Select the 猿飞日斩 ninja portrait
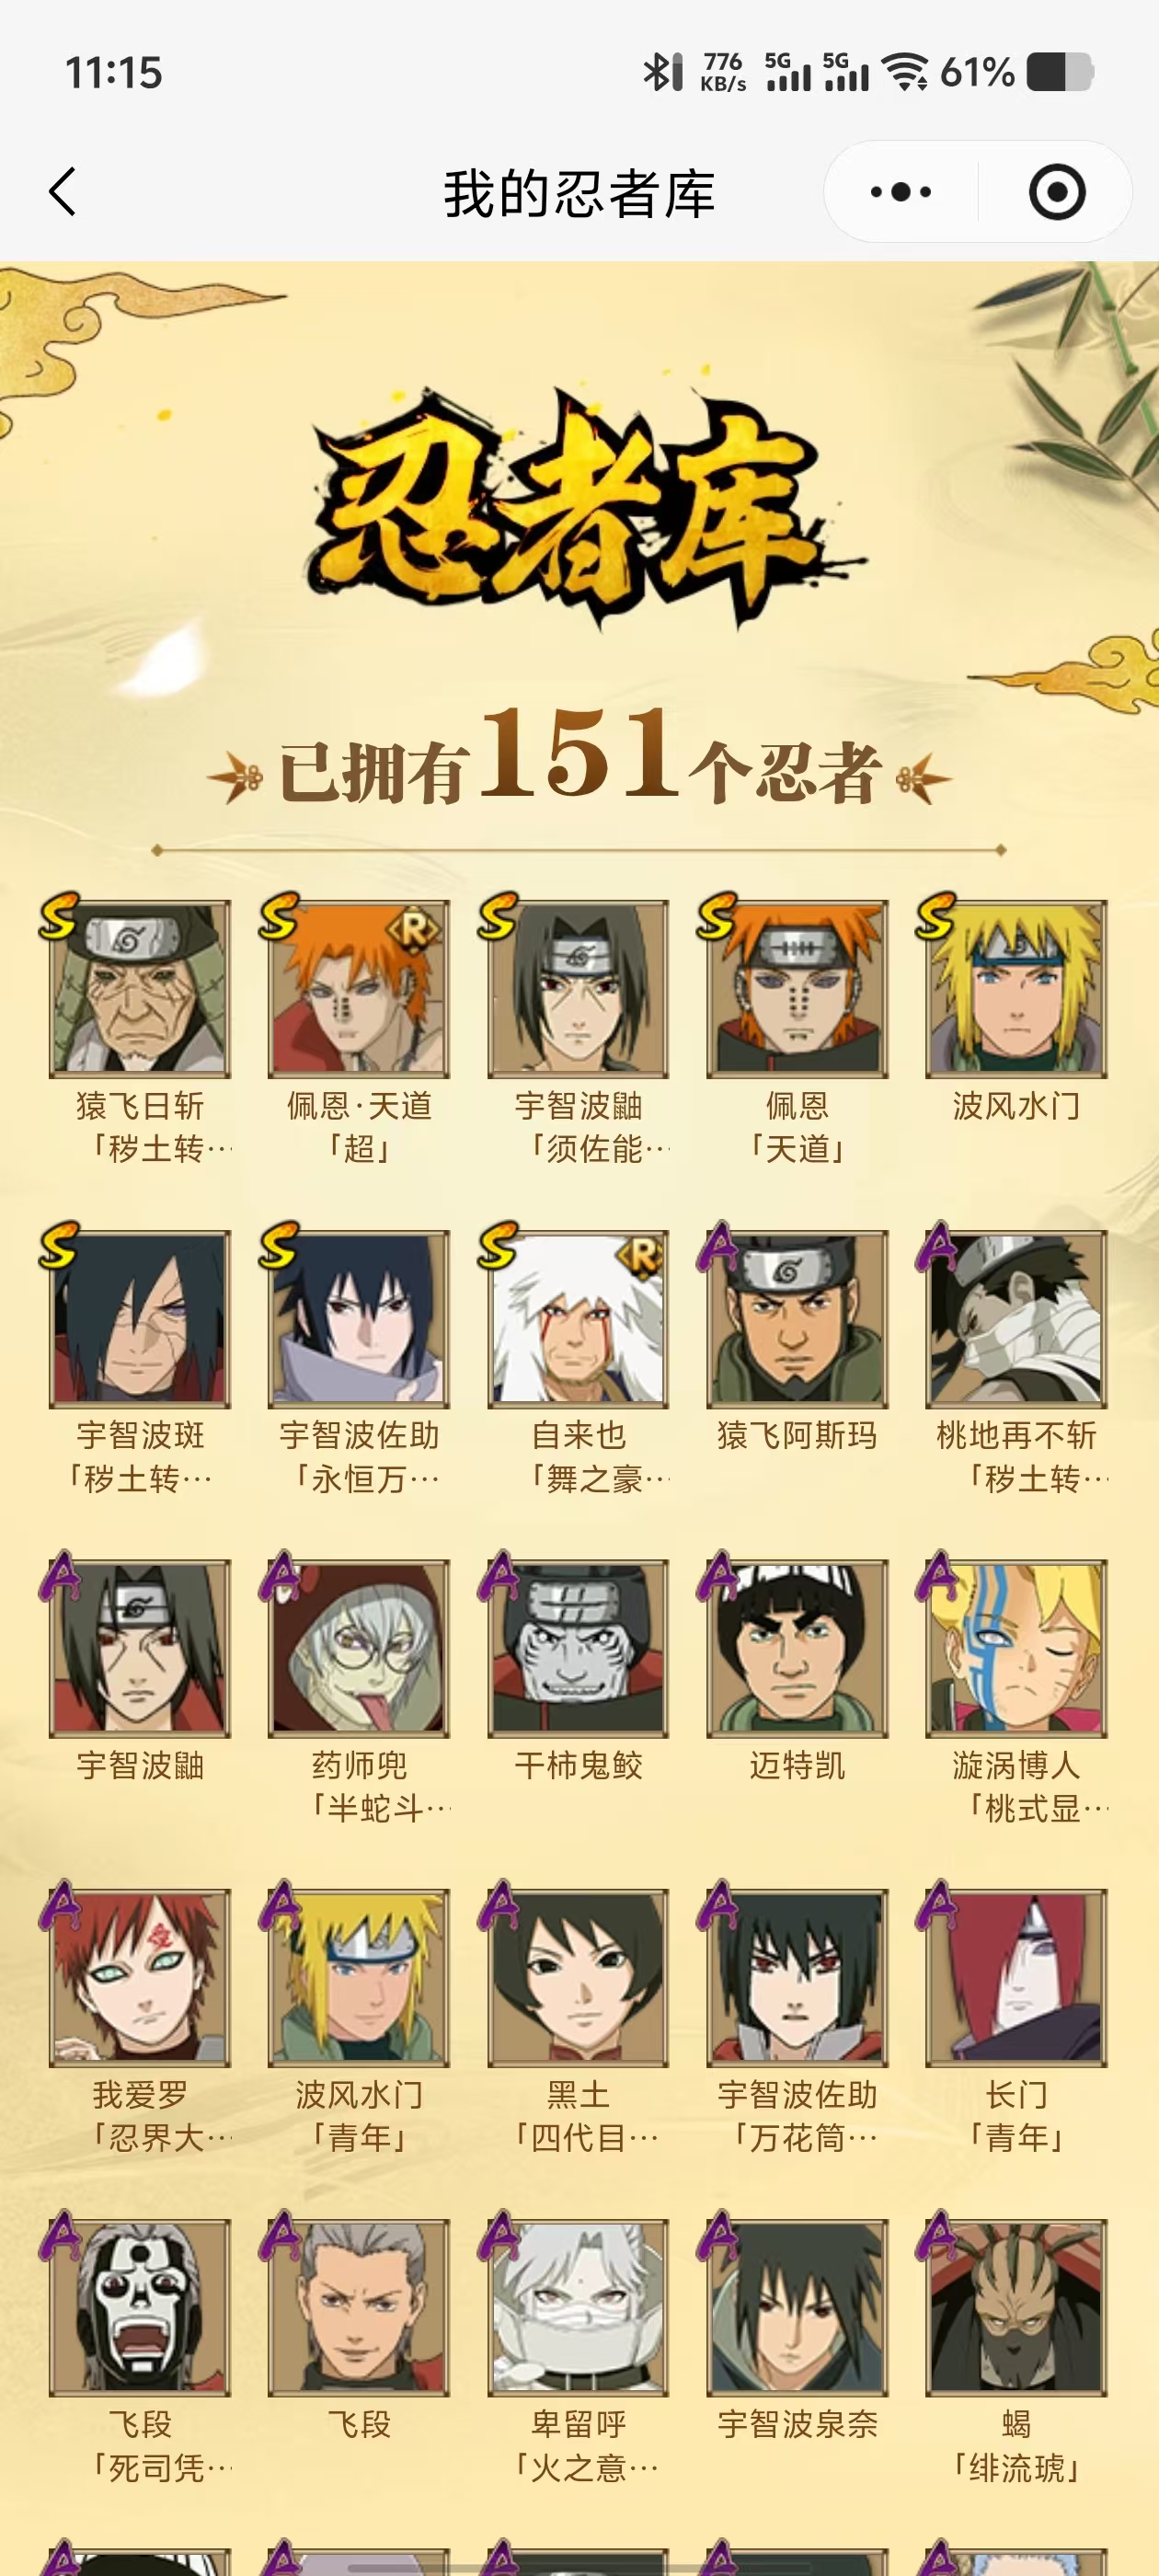 [x=140, y=989]
